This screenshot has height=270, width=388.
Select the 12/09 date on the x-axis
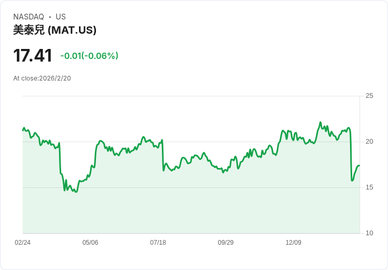[293, 243]
